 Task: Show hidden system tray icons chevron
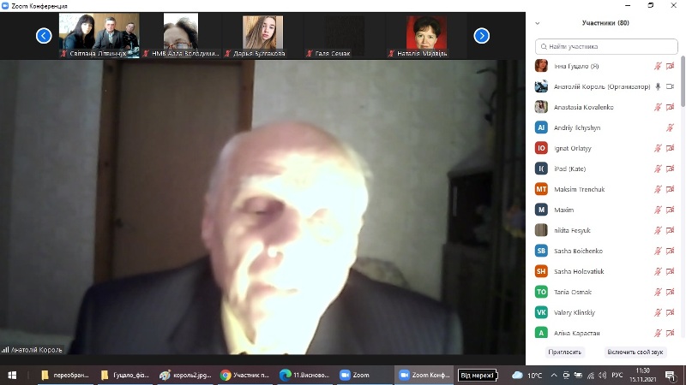point(553,376)
